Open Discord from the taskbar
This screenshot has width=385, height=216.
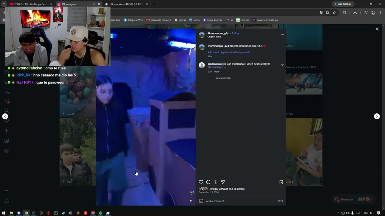click(19, 213)
